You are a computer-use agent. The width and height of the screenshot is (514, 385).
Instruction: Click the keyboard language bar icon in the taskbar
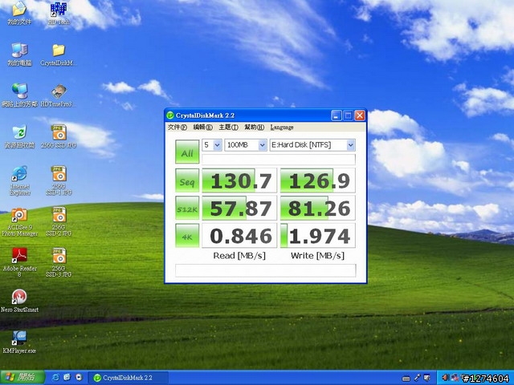(x=406, y=379)
